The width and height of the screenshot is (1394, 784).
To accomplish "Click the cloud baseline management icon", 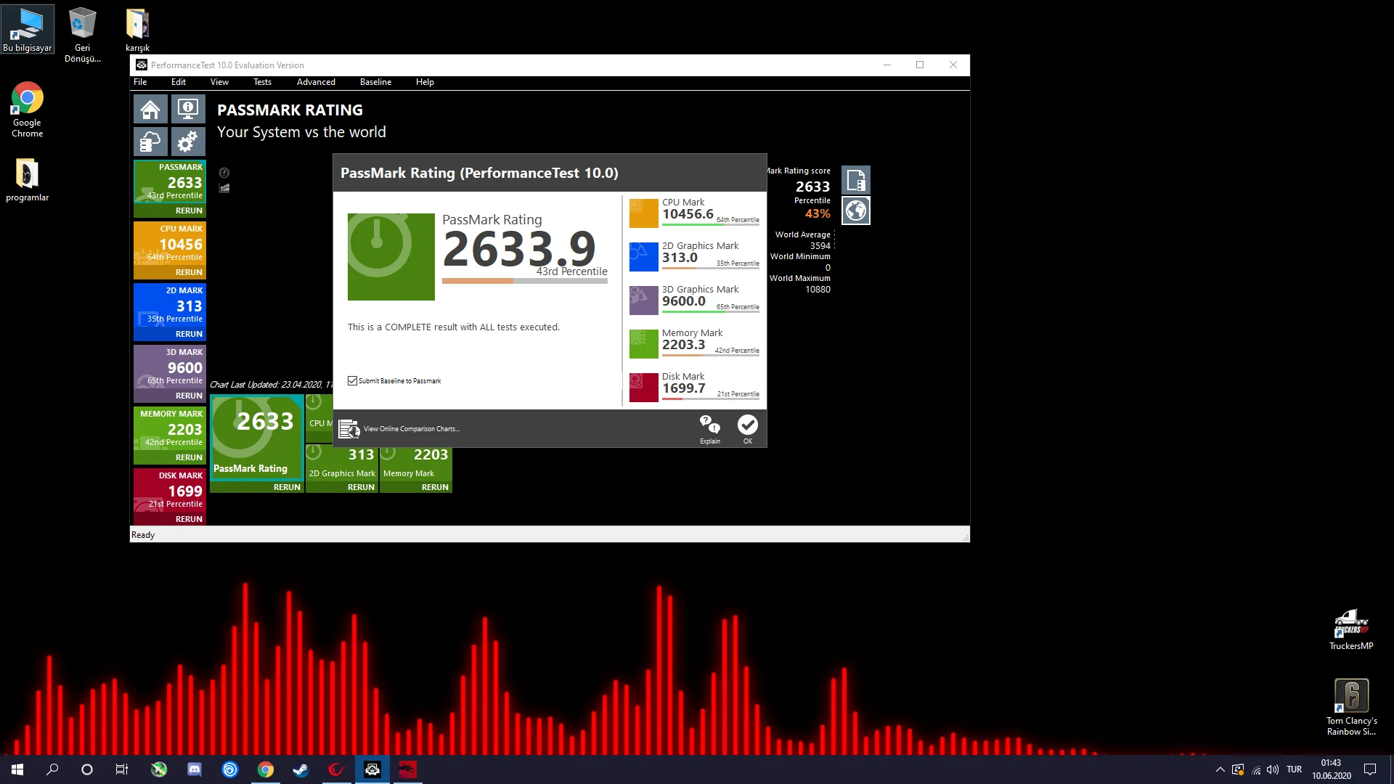I will (150, 142).
